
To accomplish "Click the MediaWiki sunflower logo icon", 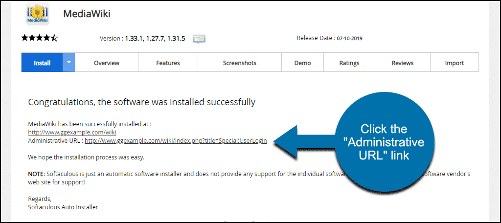I will [x=37, y=14].
